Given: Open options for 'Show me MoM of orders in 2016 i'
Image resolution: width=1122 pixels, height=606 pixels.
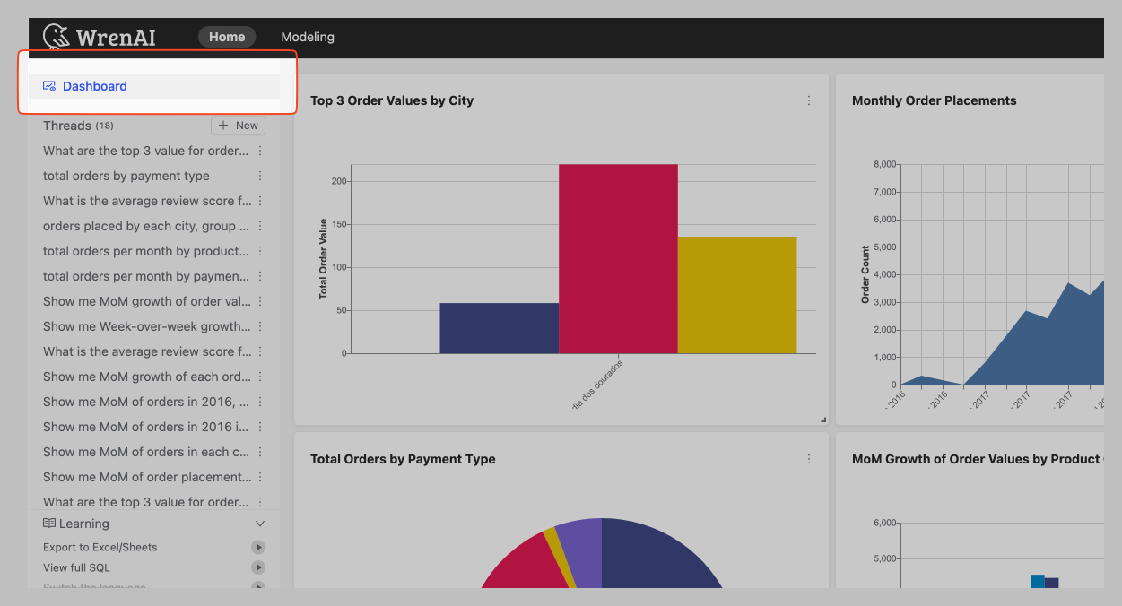Looking at the screenshot, I should (260, 427).
